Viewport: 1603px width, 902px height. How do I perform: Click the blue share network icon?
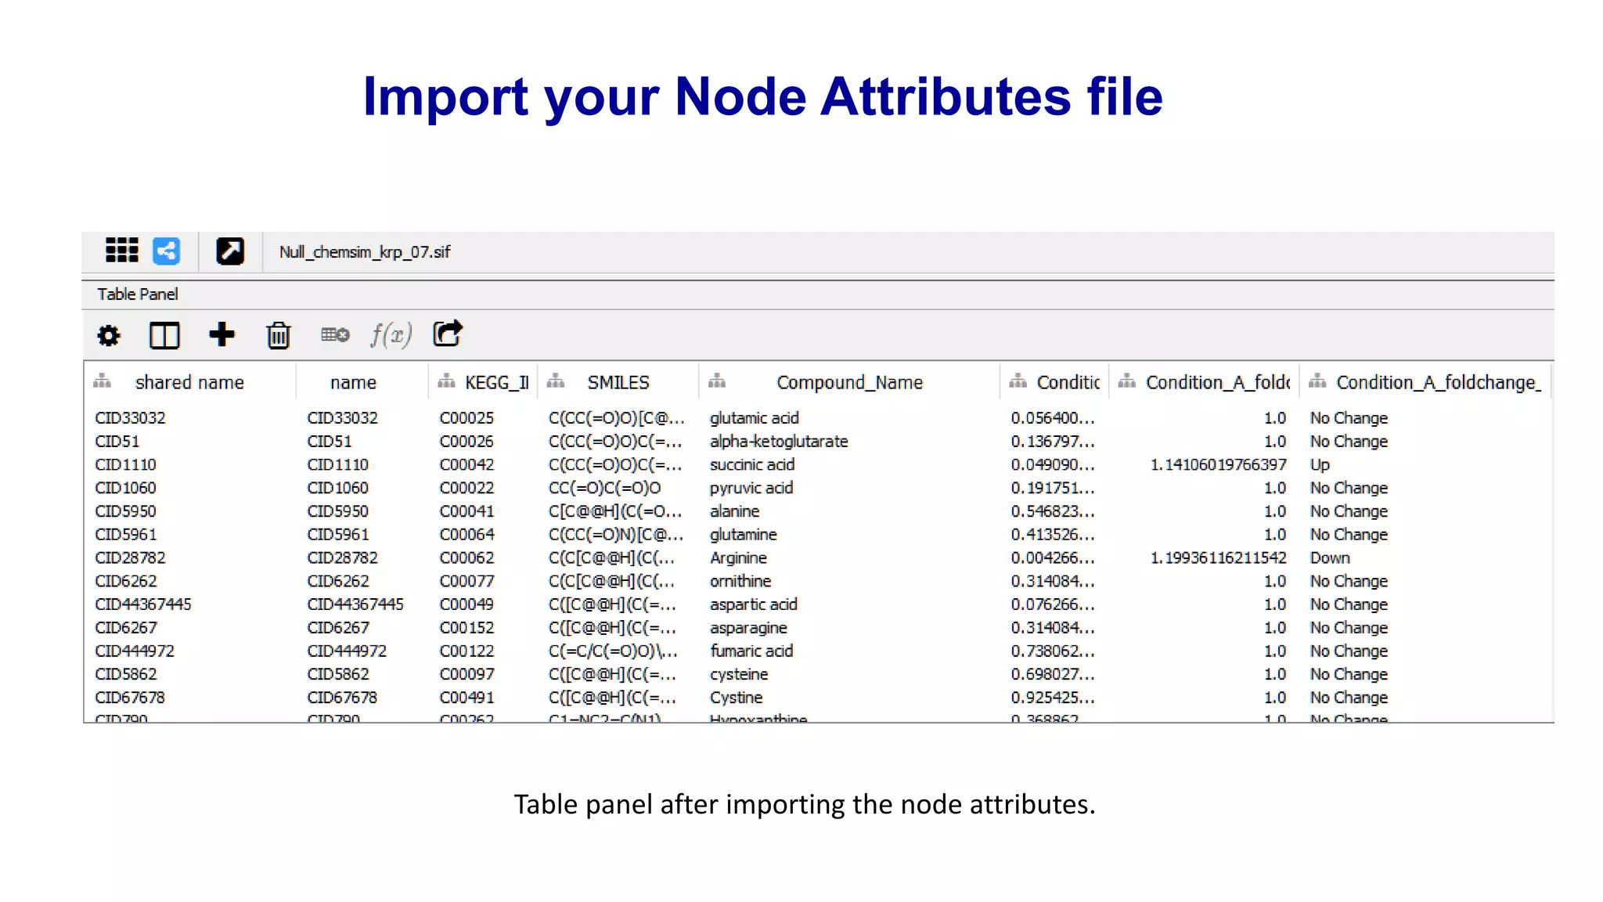166,251
